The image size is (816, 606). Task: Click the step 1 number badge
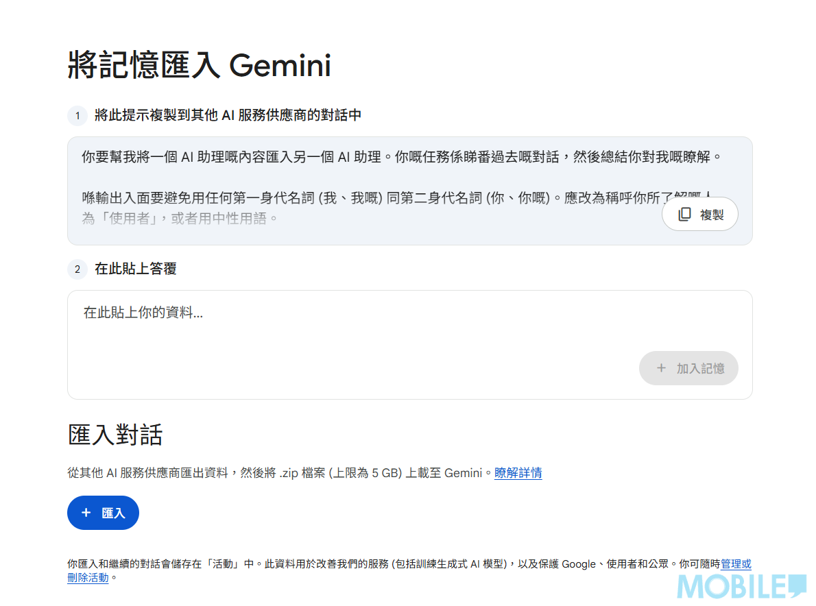click(x=77, y=116)
